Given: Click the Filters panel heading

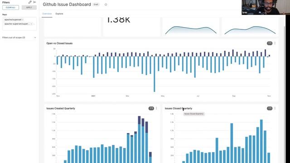Looking at the screenshot, I should (x=6, y=2).
